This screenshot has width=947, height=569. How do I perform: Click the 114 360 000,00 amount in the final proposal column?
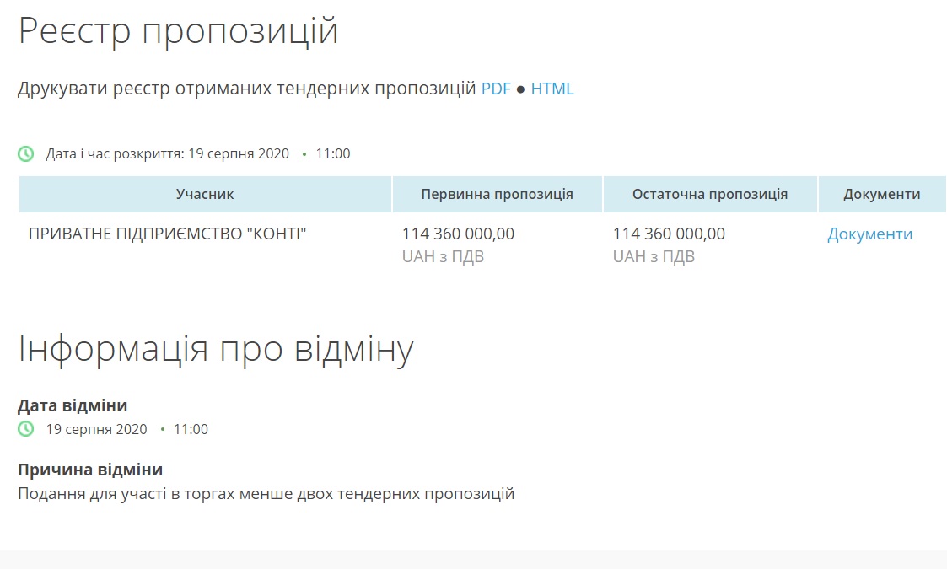click(x=669, y=234)
